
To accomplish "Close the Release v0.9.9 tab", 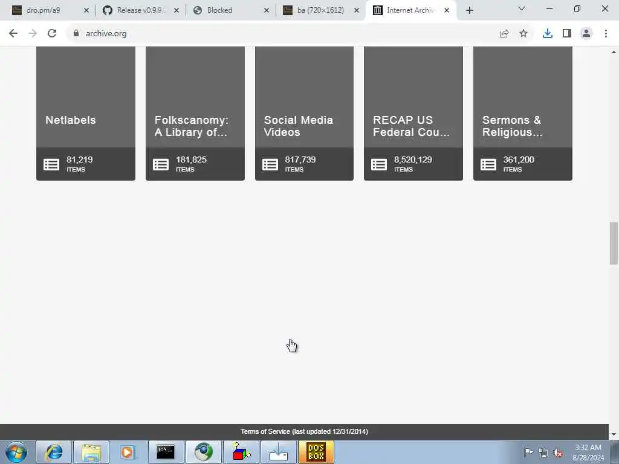I will click(x=177, y=10).
